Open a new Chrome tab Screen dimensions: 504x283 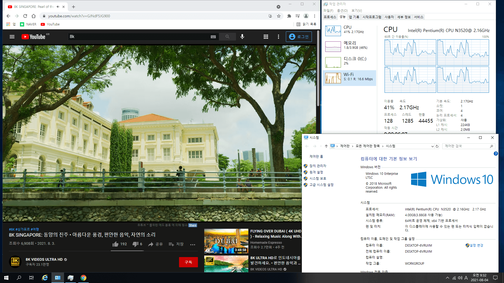[73, 7]
